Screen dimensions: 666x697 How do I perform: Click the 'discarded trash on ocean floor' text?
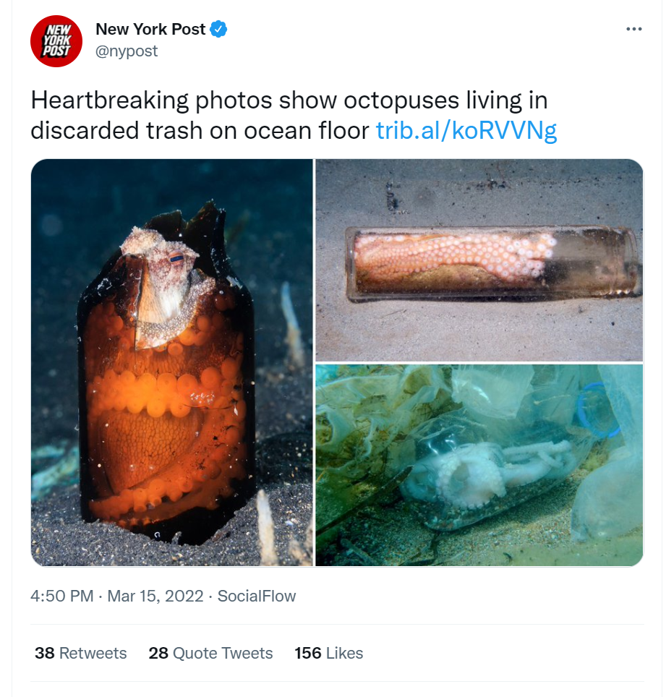click(200, 130)
